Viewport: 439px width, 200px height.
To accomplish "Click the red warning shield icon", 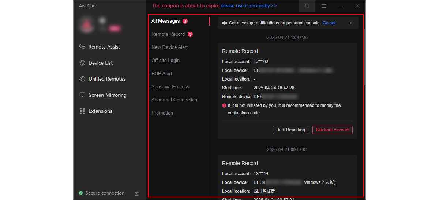I will (x=224, y=105).
